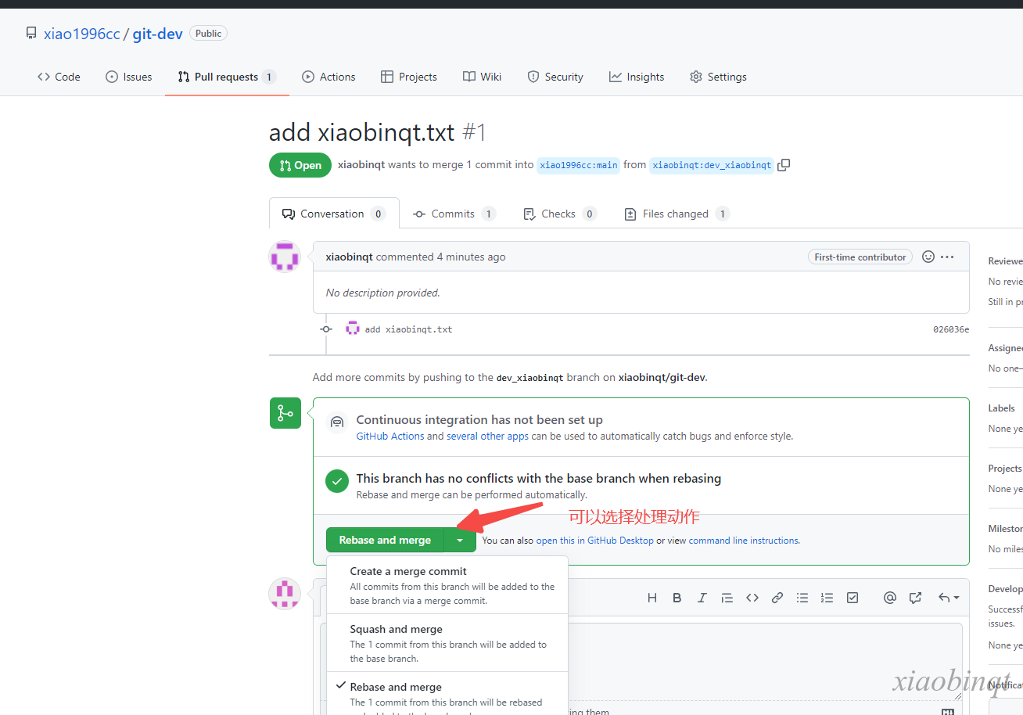Click the xiaobinqt avatar beside the first comment
Viewport: 1023px width, 715px height.
pos(285,257)
